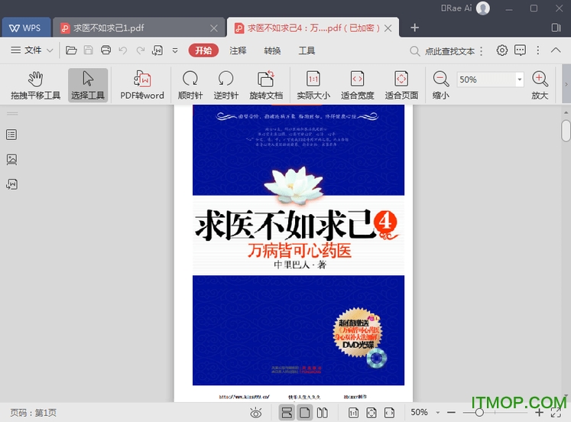Enable continuous scrolling page mode
Screen dimensions: 571x422
[287, 413]
